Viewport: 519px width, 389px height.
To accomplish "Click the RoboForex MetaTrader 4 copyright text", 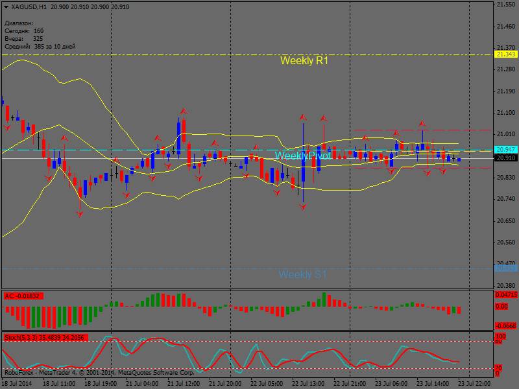I will click(x=99, y=373).
